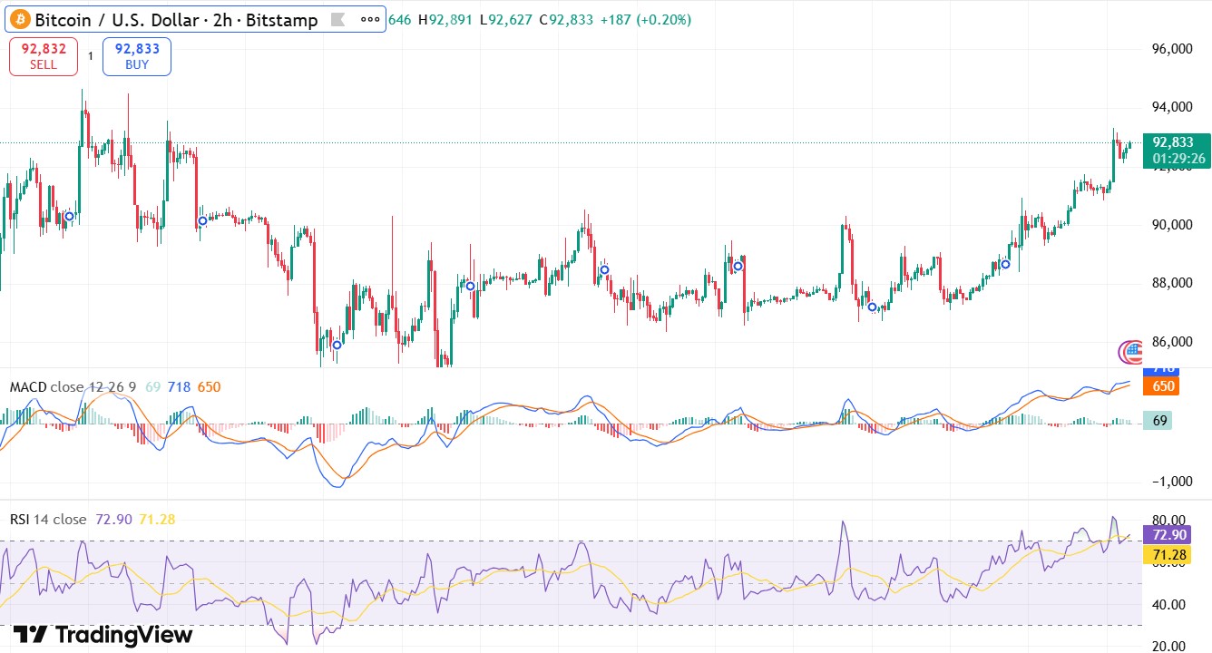Screen dimensions: 1212x653
Task: Select the MACD indicator title
Action: pyautogui.click(x=29, y=385)
